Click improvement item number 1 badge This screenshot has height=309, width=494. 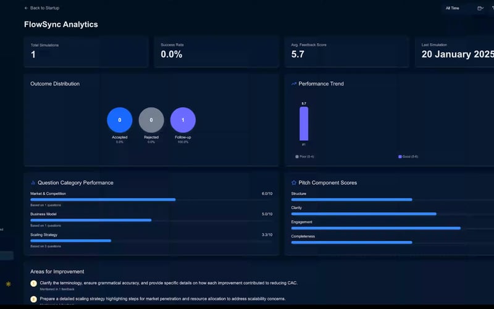pos(34,283)
